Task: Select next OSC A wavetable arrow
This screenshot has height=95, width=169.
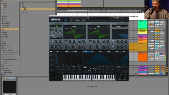Action: (85, 26)
